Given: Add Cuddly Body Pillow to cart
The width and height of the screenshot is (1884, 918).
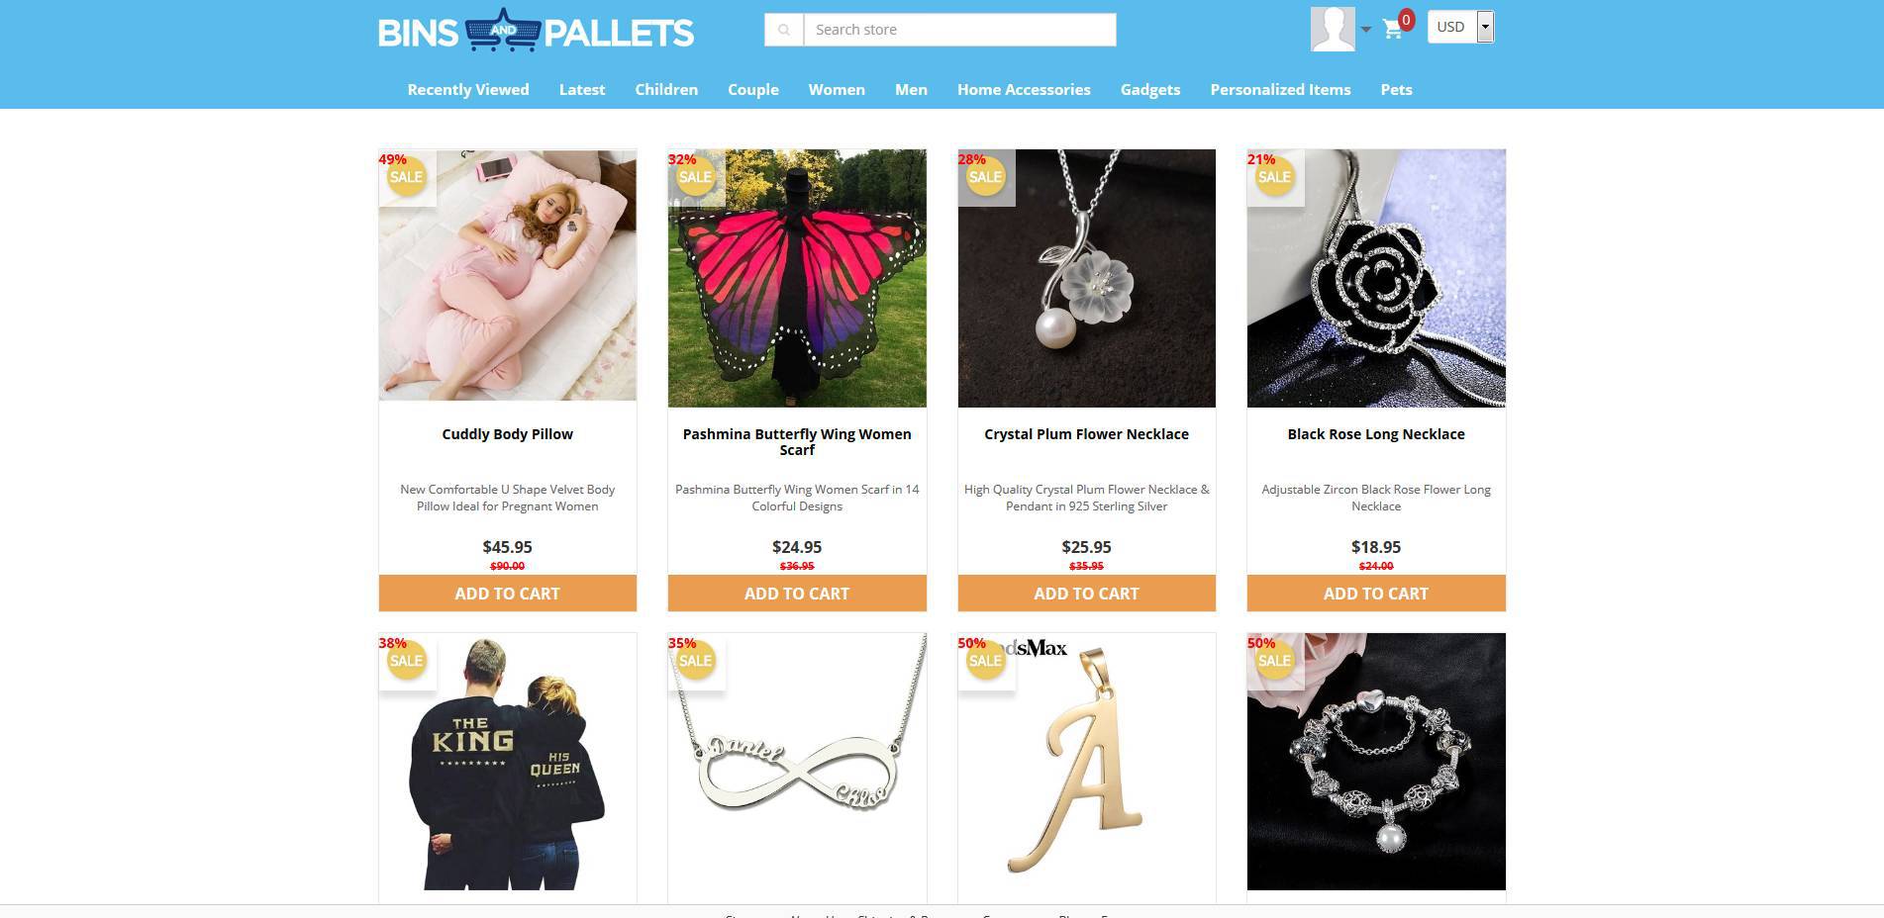Looking at the screenshot, I should pos(507,594).
